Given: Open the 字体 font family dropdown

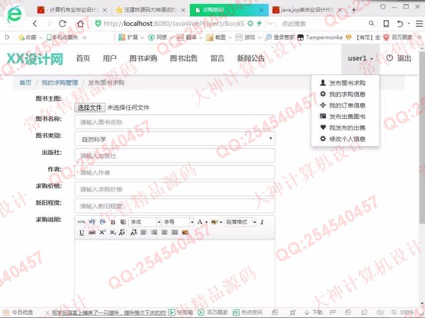Looking at the screenshot, I should [145, 222].
